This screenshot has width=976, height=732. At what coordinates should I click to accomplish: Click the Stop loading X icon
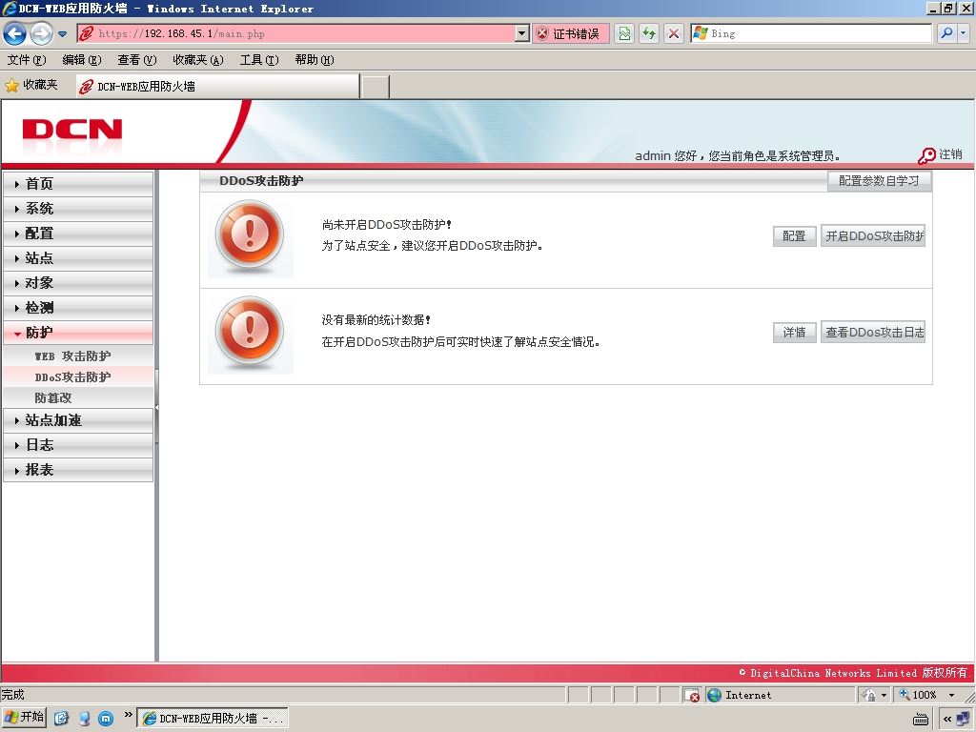tap(674, 33)
